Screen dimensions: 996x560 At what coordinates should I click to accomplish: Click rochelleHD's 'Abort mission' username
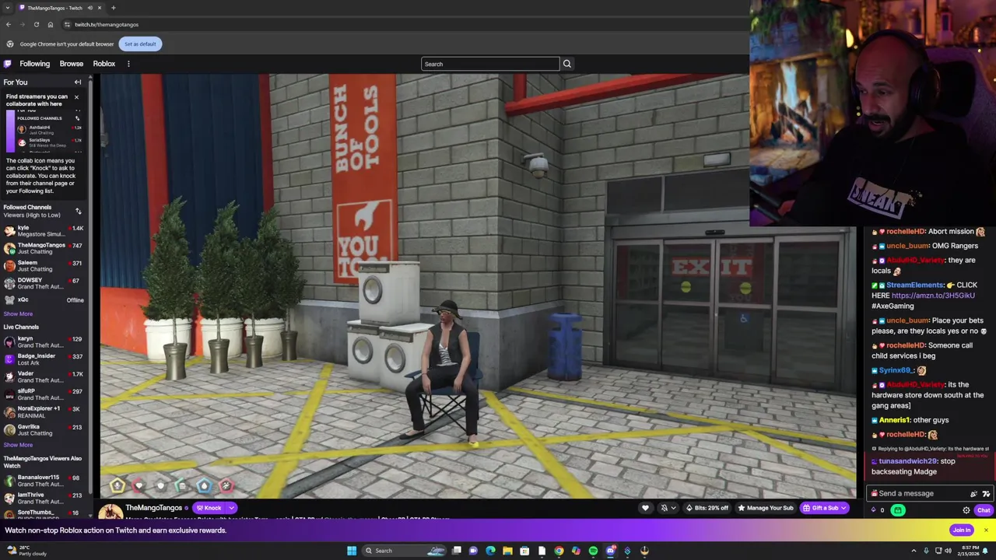click(x=904, y=232)
